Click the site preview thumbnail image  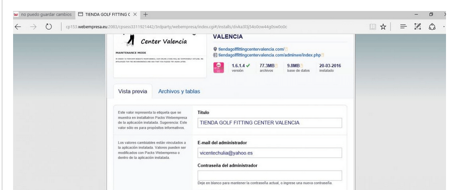[159, 55]
